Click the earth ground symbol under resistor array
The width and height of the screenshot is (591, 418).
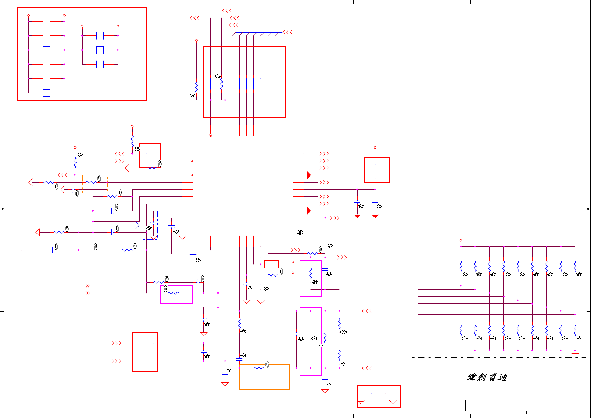click(575, 354)
